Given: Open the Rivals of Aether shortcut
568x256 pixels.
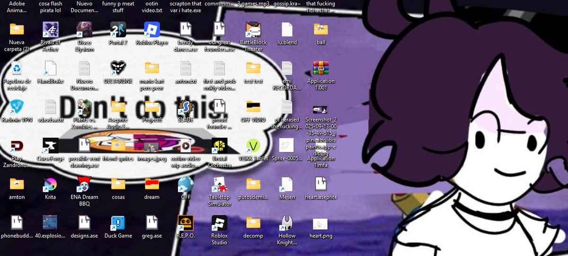Looking at the screenshot, I should (51, 29).
